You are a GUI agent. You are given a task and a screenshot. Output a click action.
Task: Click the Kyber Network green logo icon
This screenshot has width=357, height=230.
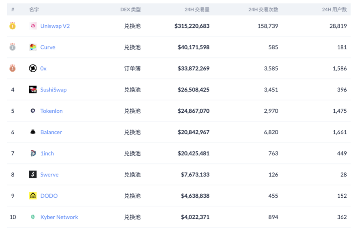tap(33, 217)
